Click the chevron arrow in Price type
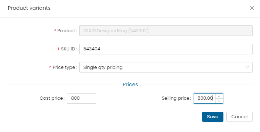 tap(247, 67)
